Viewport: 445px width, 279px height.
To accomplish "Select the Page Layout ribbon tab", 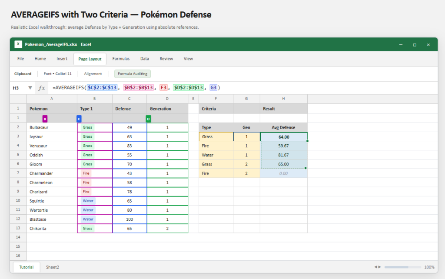I will 90,59.
